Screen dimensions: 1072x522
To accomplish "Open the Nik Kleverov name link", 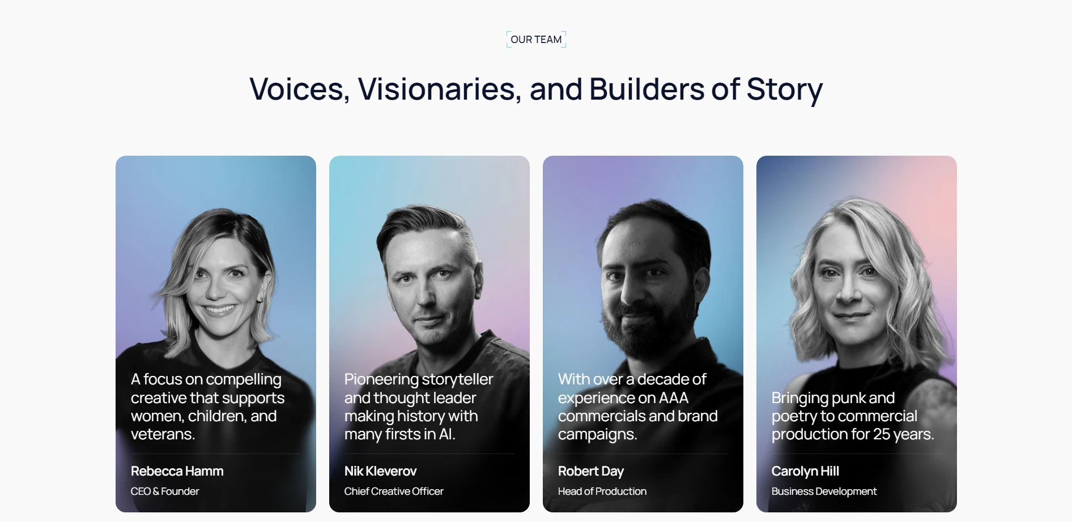I will (x=380, y=471).
